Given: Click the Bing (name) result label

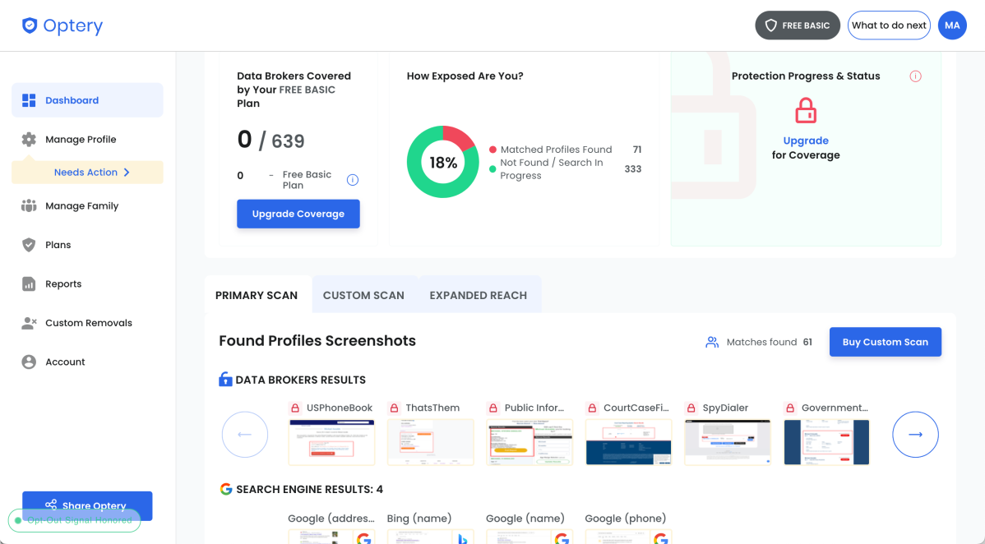Looking at the screenshot, I should click(419, 519).
